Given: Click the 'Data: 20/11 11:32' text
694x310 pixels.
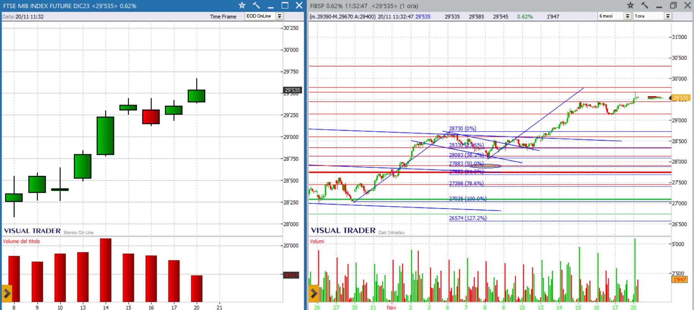Looking at the screenshot, I should (23, 17).
